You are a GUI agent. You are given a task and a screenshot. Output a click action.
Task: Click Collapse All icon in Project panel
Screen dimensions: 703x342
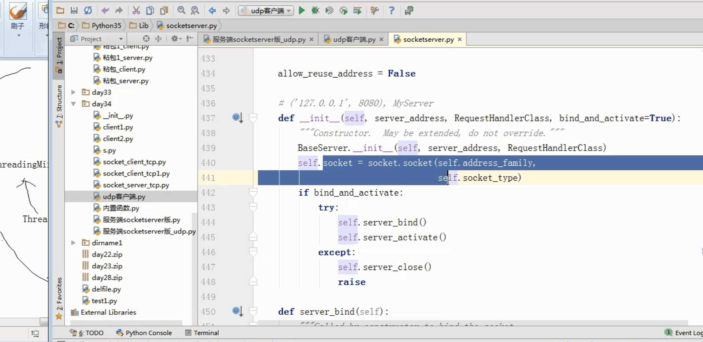click(x=158, y=39)
